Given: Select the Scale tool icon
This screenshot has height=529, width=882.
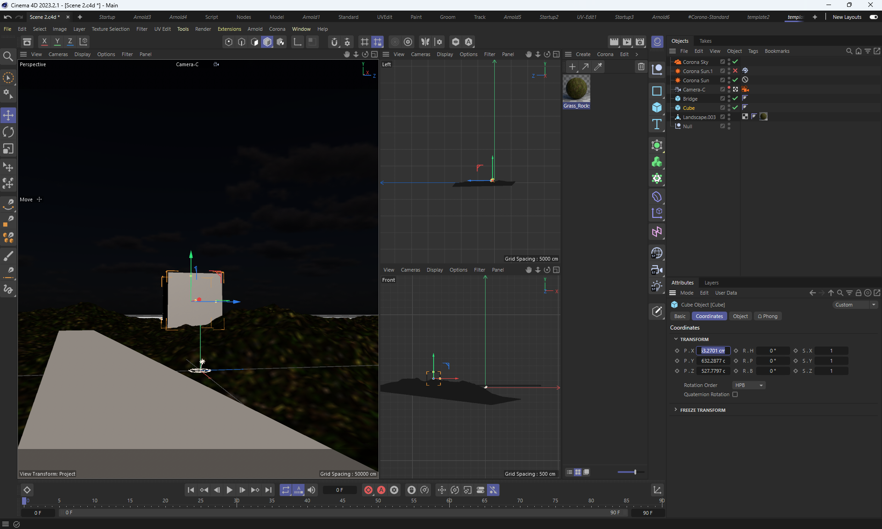Looking at the screenshot, I should coord(8,148).
